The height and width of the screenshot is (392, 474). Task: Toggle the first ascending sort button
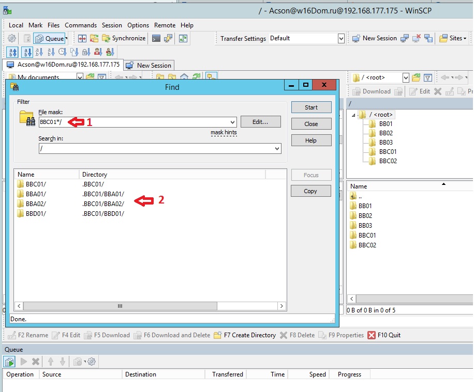(x=13, y=52)
